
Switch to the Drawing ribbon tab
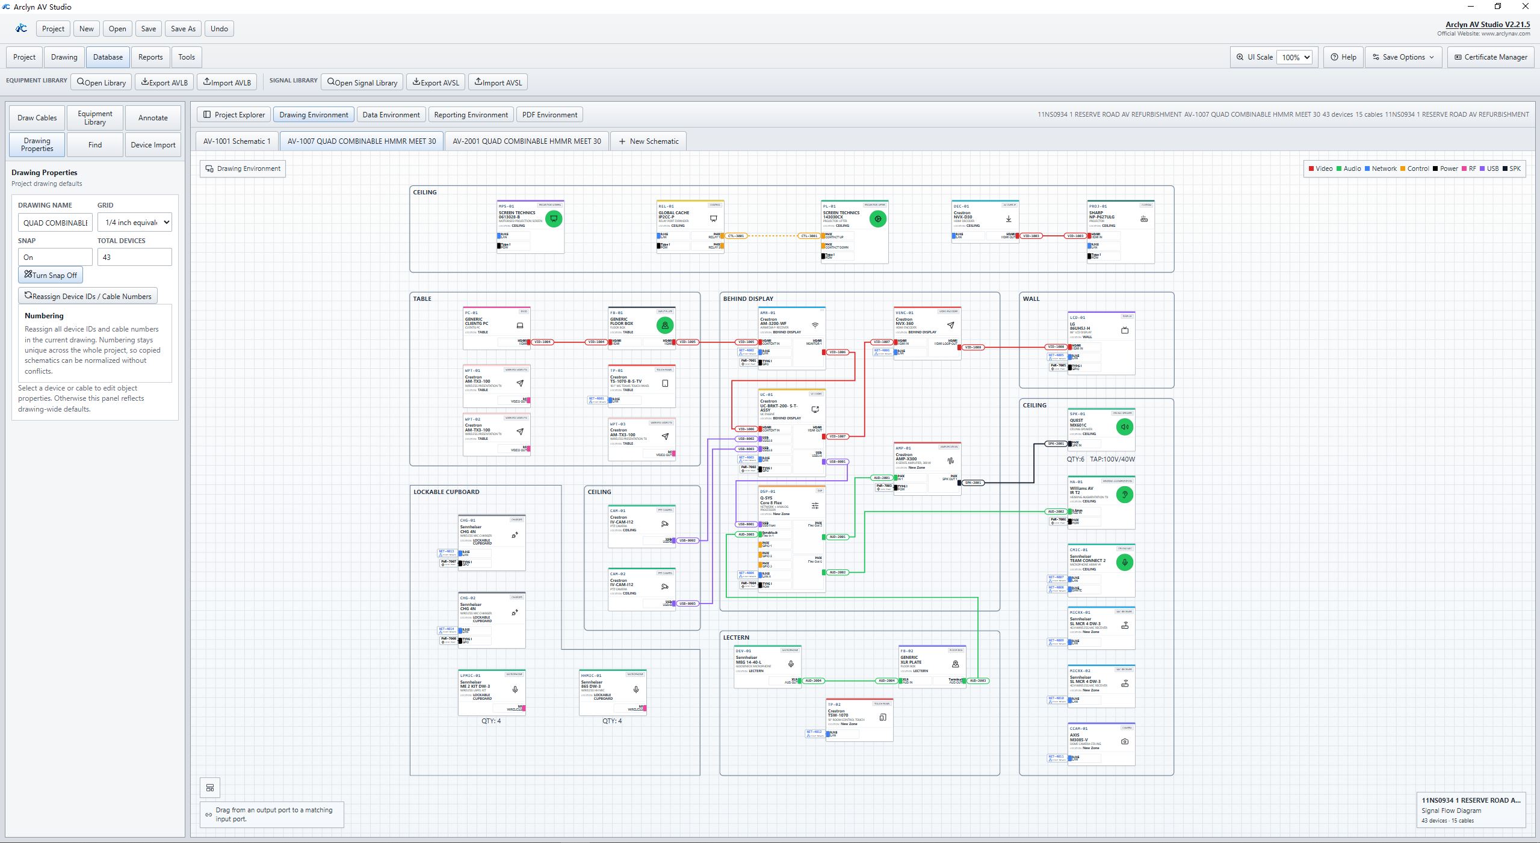click(64, 57)
